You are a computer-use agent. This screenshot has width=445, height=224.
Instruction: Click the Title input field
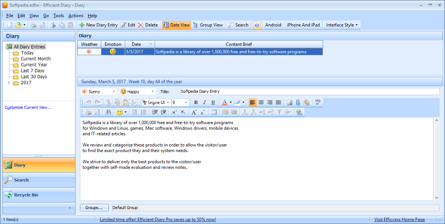pos(310,91)
